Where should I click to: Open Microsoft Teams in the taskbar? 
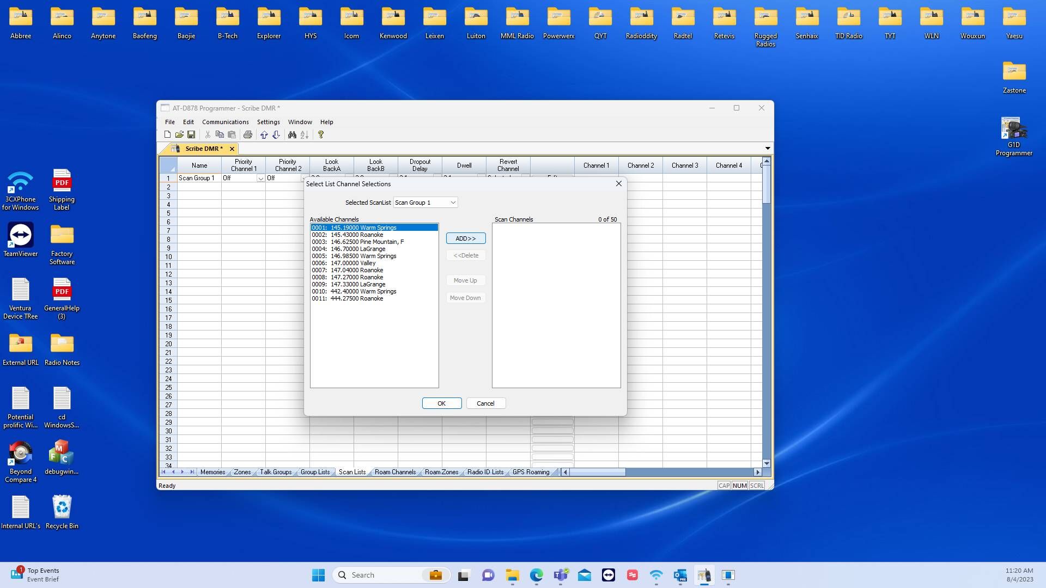[561, 575]
